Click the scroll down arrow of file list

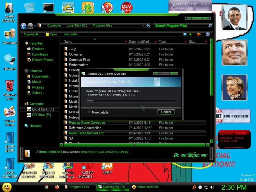pyautogui.click(x=211, y=141)
